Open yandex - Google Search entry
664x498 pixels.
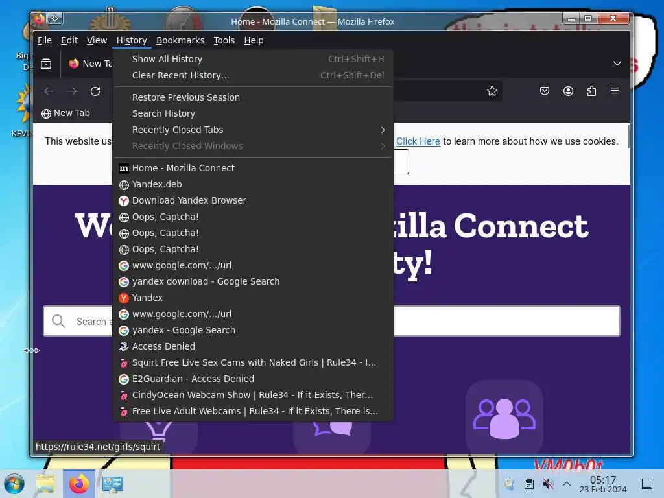pyautogui.click(x=254, y=330)
